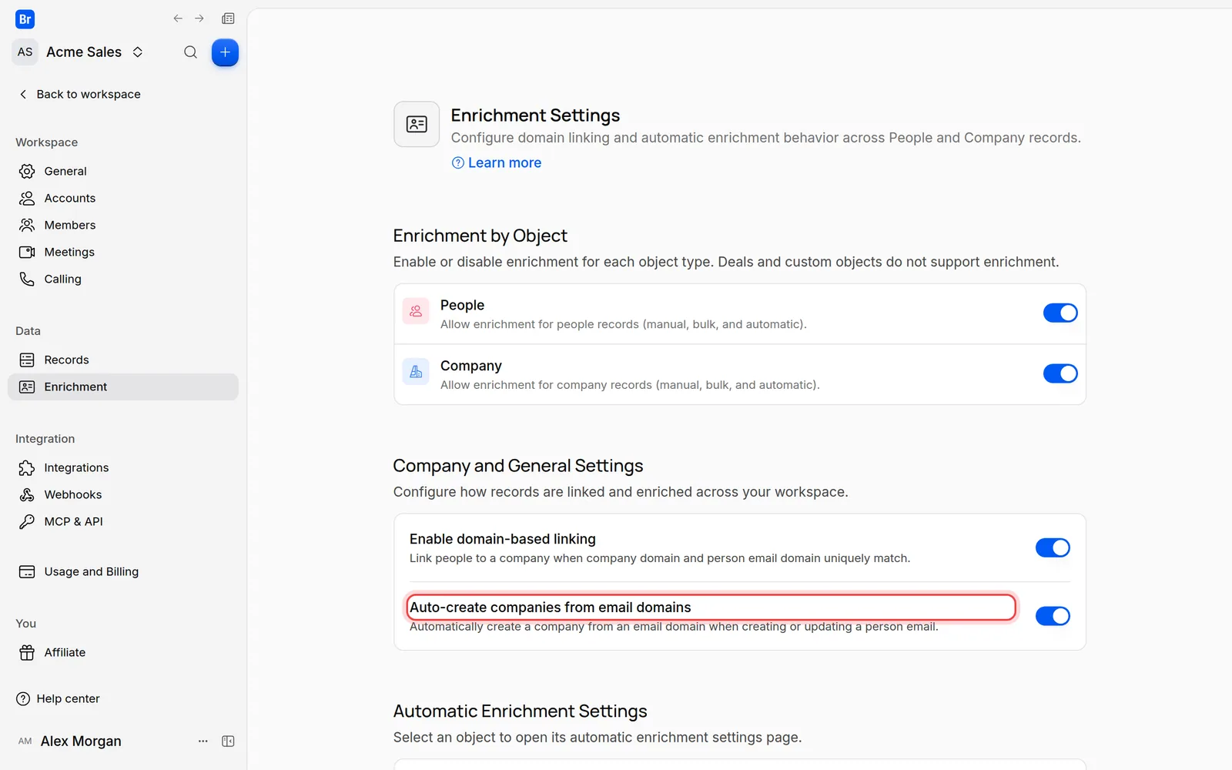1232x770 pixels.
Task: Disable People enrichment toggle
Action: [x=1060, y=313]
